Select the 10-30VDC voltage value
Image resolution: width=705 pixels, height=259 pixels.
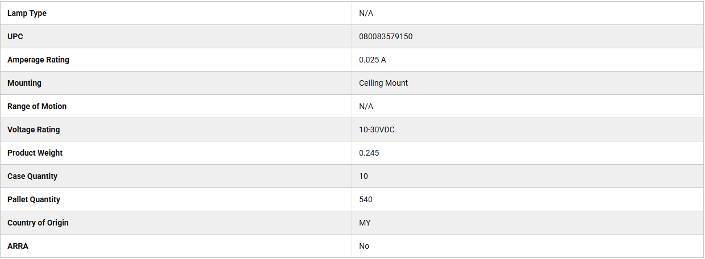tap(377, 129)
